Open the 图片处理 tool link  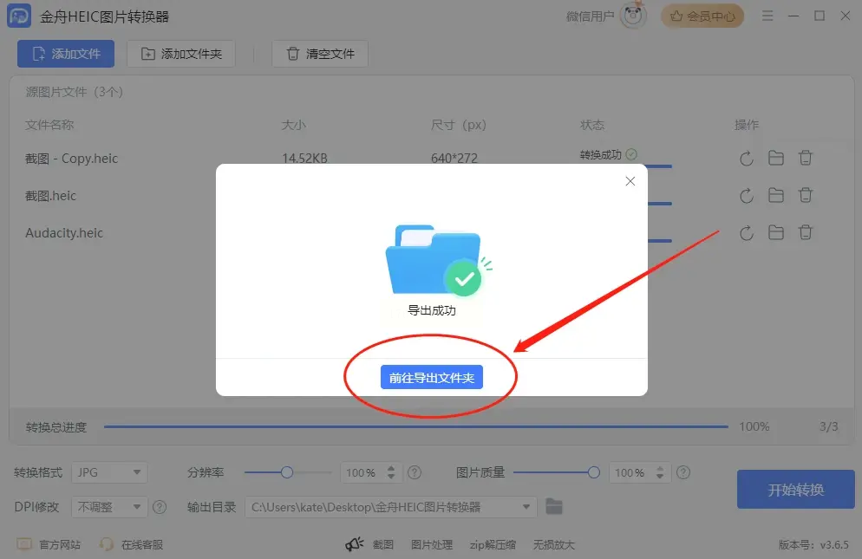(432, 545)
